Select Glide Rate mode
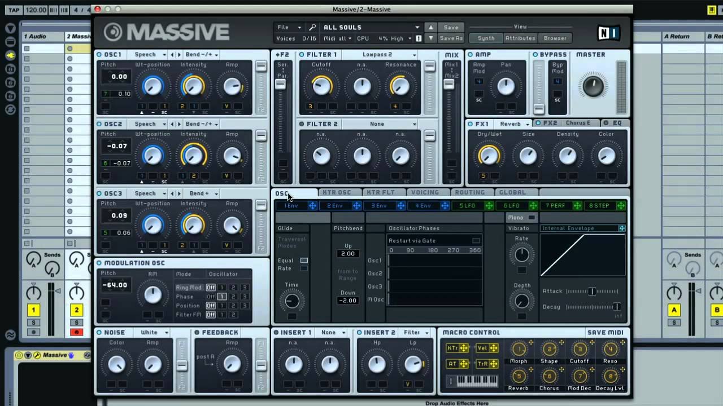Screen dimensions: 723x406 304,269
